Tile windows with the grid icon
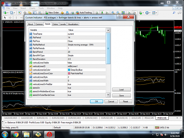The image size is (184, 138). (123, 13)
